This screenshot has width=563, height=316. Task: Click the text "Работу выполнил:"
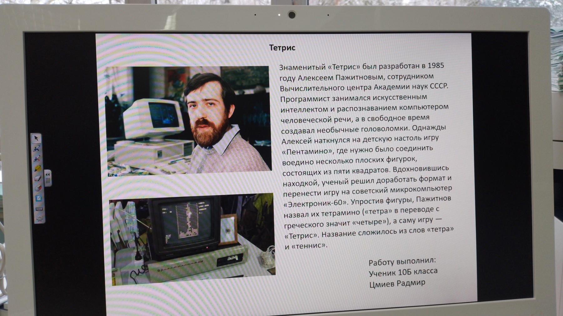click(402, 261)
